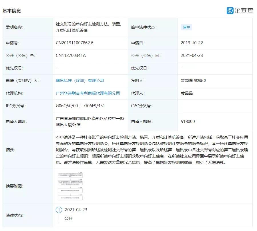Open the 摘要附图 patent diagram thumbnail
The height and width of the screenshot is (231, 257).
pos(71,186)
